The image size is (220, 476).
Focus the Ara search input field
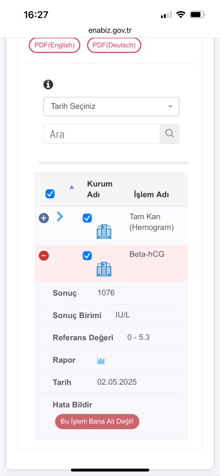click(x=102, y=134)
